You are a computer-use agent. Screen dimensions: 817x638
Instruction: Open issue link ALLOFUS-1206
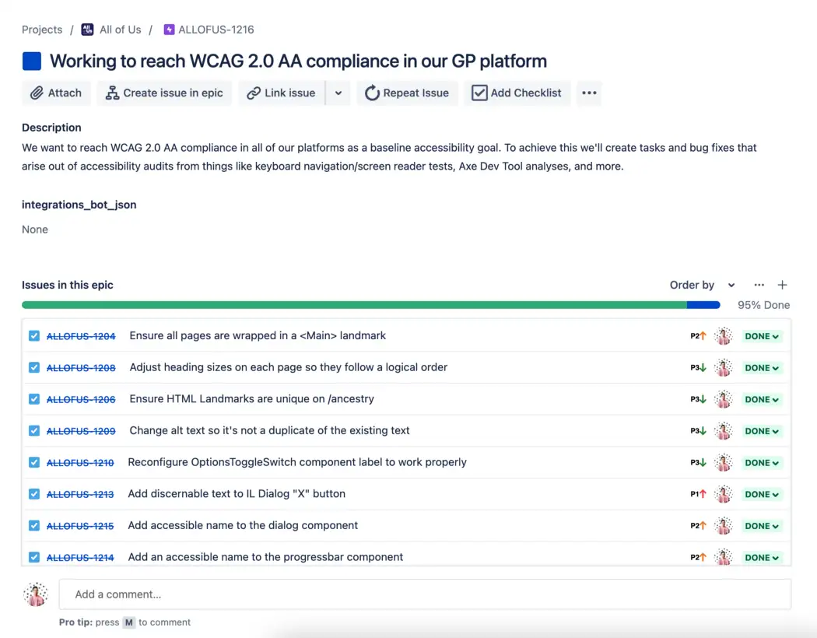(81, 399)
